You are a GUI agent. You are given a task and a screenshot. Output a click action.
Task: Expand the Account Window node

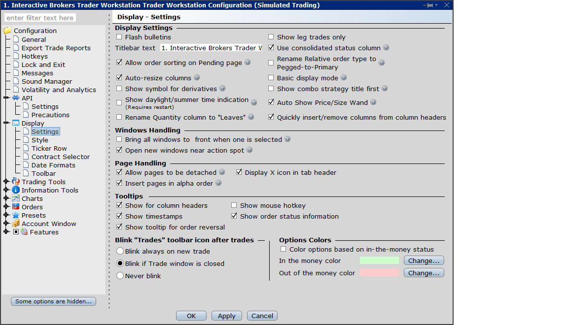[x=6, y=223]
